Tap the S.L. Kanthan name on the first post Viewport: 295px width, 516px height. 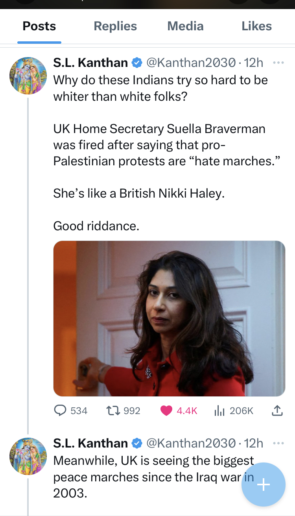(90, 62)
